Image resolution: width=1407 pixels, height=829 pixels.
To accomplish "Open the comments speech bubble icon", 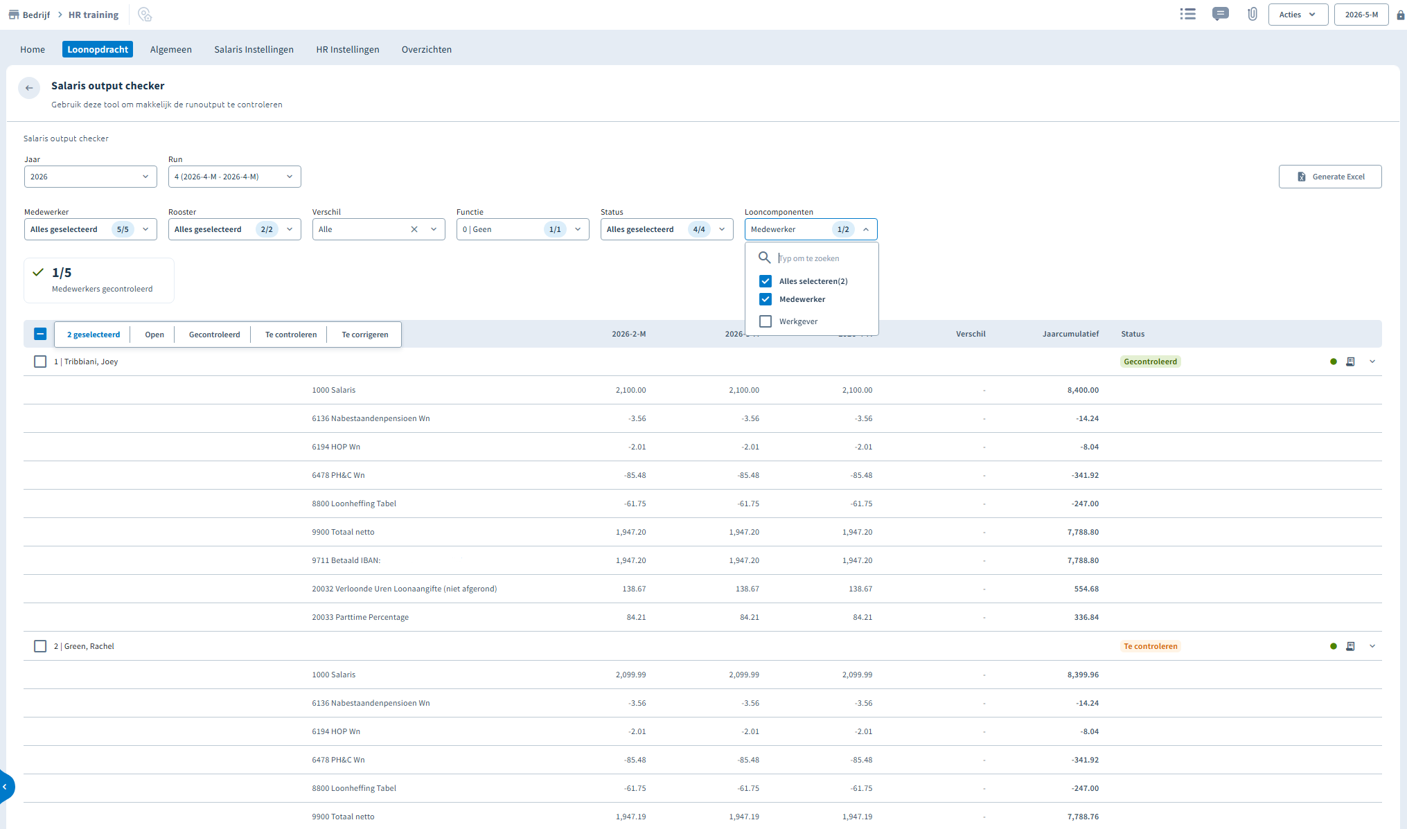I will (x=1221, y=14).
